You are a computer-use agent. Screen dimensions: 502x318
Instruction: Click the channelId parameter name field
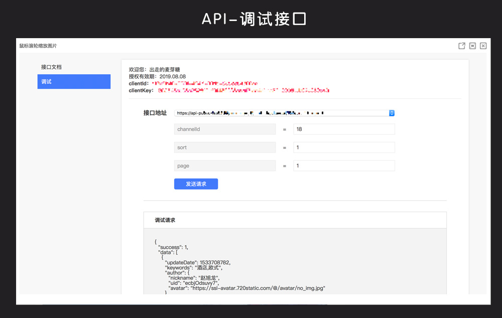(225, 129)
